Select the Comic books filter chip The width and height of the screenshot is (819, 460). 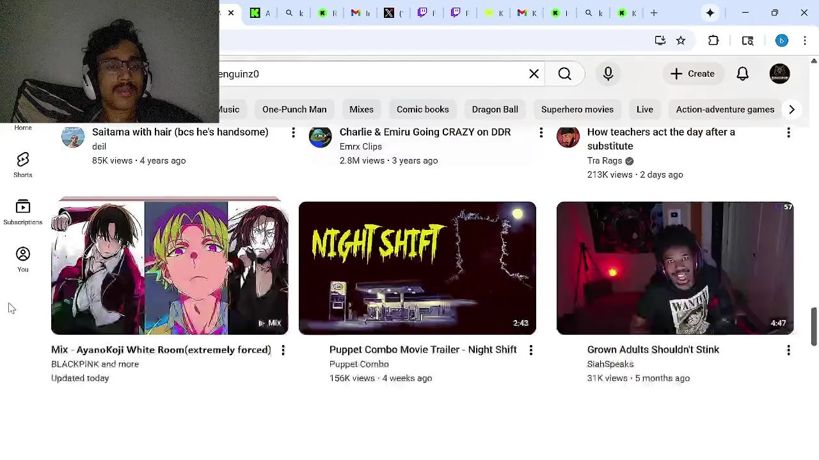coord(423,109)
